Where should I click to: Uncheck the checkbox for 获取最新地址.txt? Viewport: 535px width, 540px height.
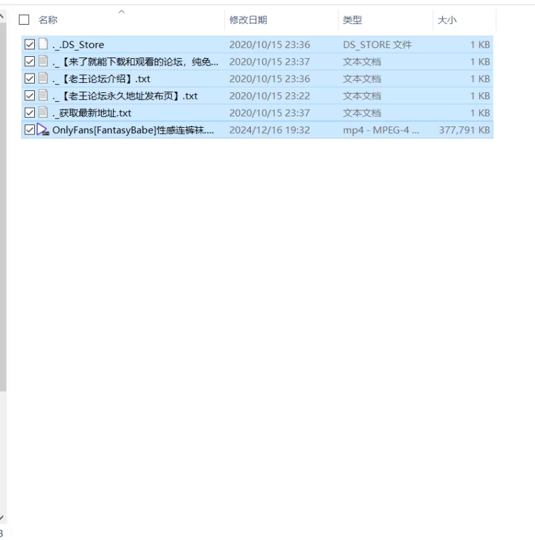pyautogui.click(x=29, y=112)
